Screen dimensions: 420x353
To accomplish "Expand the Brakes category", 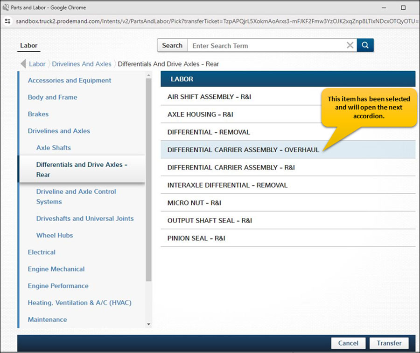I will pos(38,114).
